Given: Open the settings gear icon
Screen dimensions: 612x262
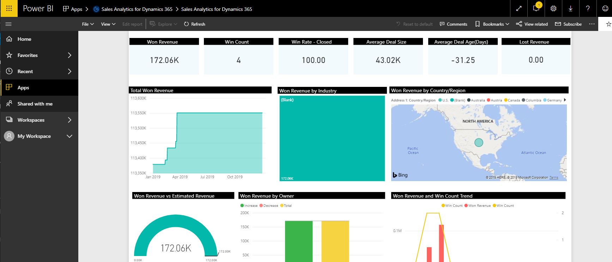Looking at the screenshot, I should pyautogui.click(x=553, y=8).
